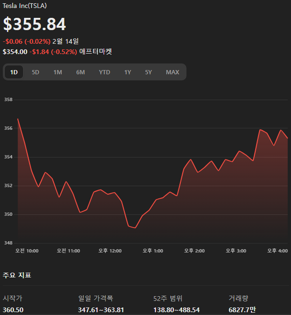This screenshot has height=315, width=291.
Task: Click the 352 y-axis label
Action: (8, 186)
